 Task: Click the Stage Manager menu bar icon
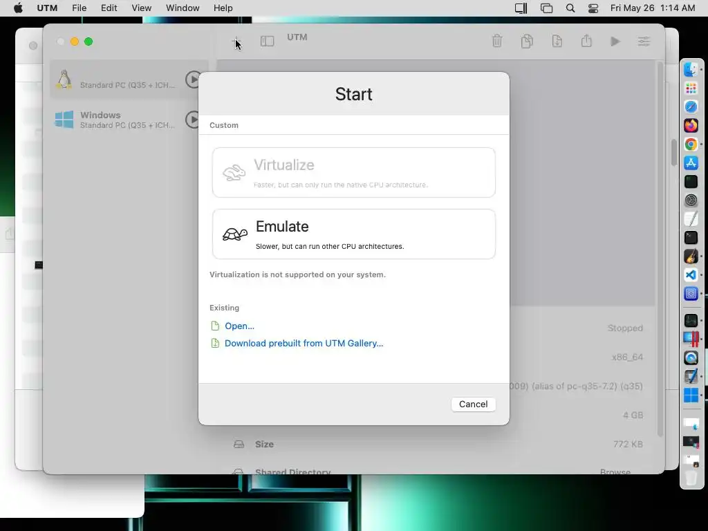pyautogui.click(x=546, y=8)
